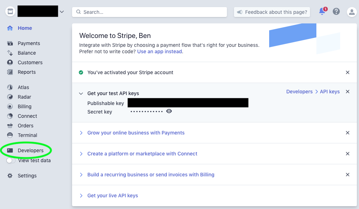Click Feedback about this page button
Viewport: 359px width, 209px height.
click(x=272, y=12)
